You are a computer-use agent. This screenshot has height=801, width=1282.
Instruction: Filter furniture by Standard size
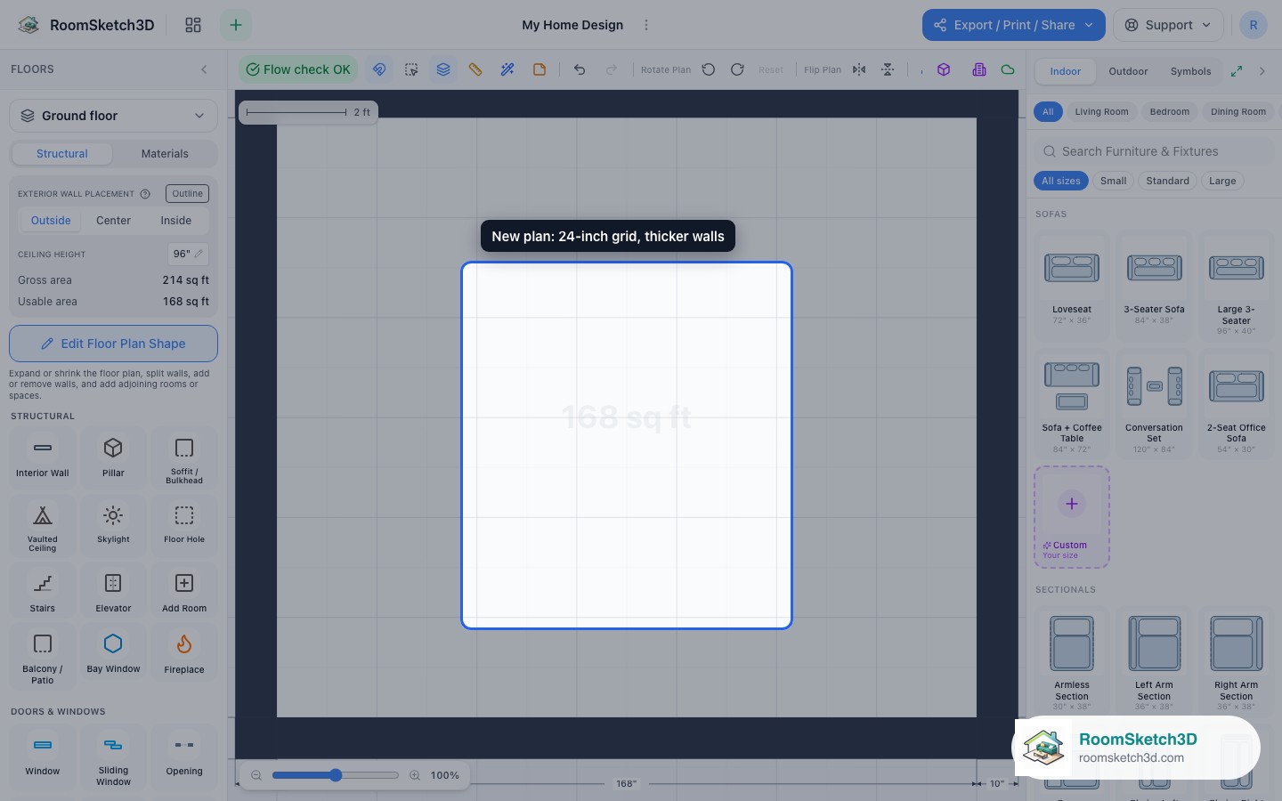tap(1167, 181)
